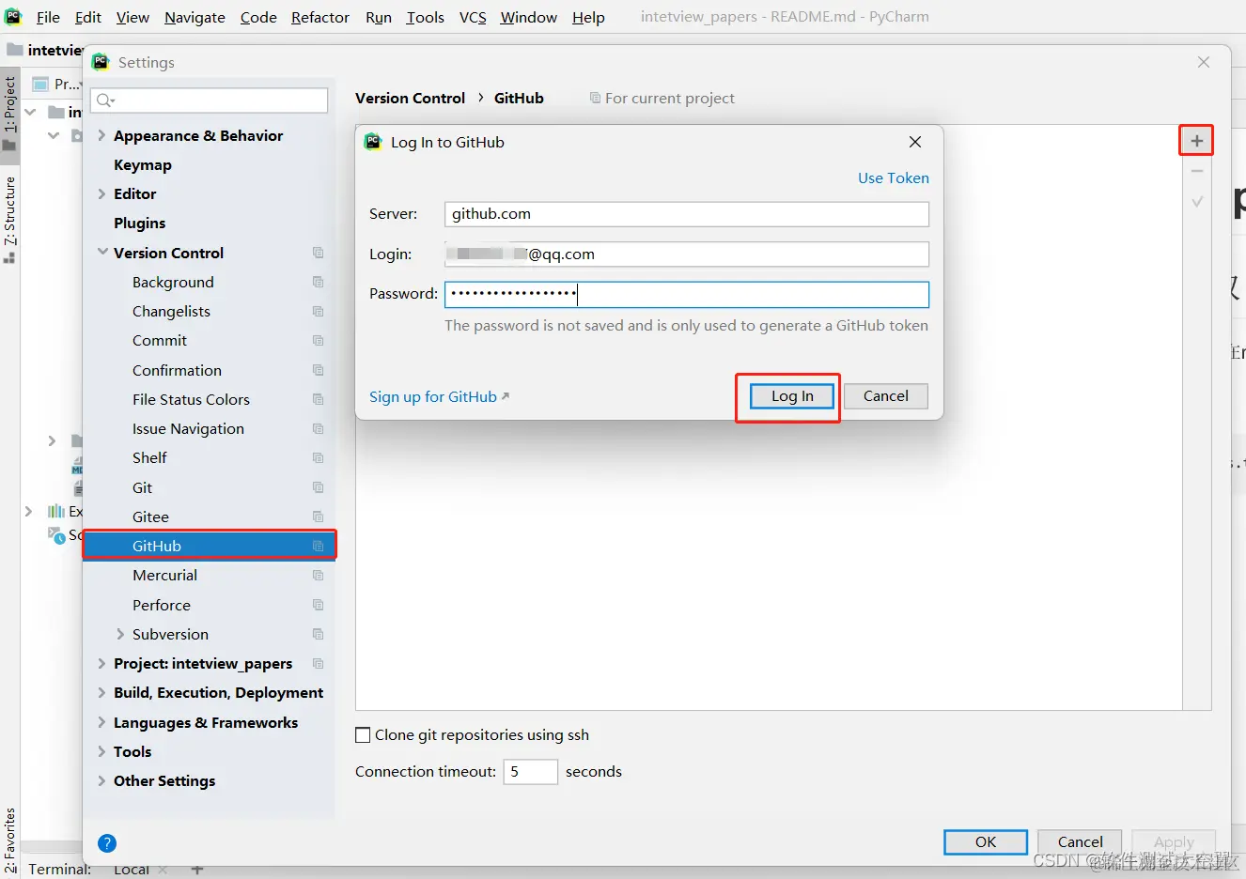Image resolution: width=1246 pixels, height=879 pixels.
Task: Click project-level icon beside Mercurial row
Action: [x=318, y=575]
